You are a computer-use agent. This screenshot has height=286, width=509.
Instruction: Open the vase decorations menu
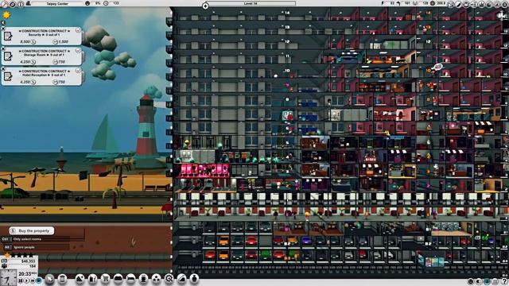pyautogui.click(x=194, y=279)
